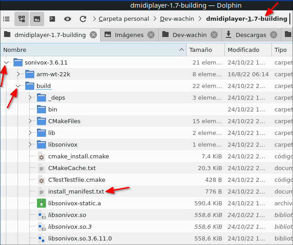The height and width of the screenshot is (245, 293).
Task: Select libsonivox-static.a archive icon
Action: (x=41, y=203)
